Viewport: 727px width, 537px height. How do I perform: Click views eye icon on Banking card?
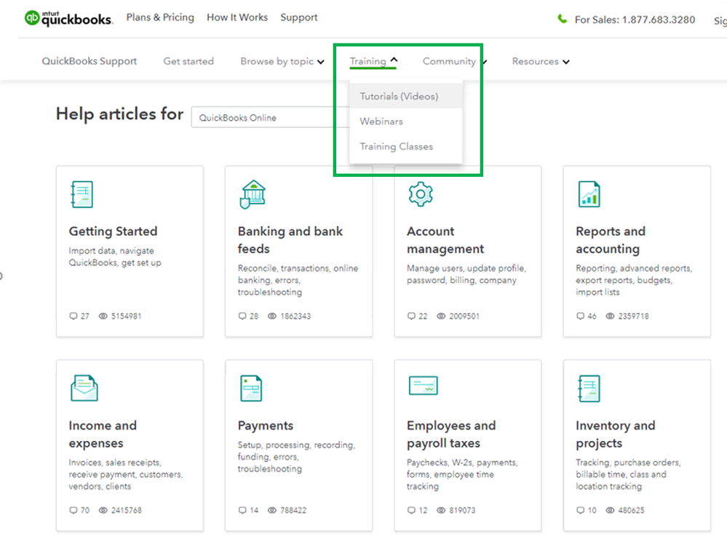click(272, 316)
